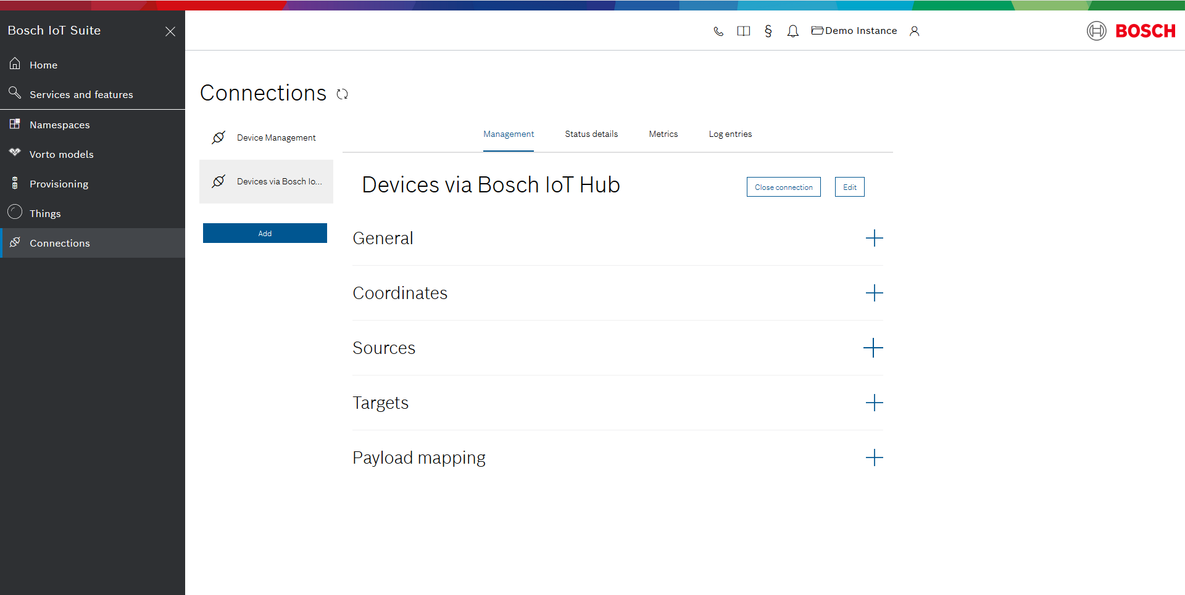Select the Devices via Bosch Io... connection
1185x595 pixels.
coord(266,181)
